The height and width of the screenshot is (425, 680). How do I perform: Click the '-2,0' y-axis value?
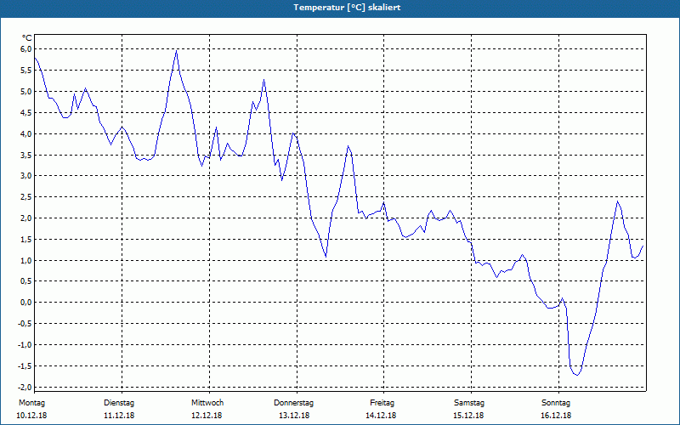(25, 387)
